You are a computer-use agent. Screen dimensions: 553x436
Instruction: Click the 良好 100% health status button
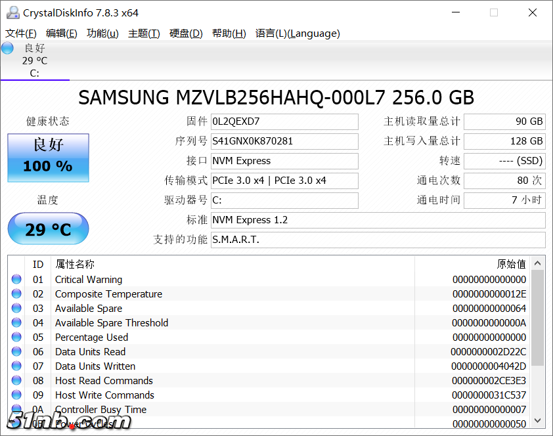(47, 158)
